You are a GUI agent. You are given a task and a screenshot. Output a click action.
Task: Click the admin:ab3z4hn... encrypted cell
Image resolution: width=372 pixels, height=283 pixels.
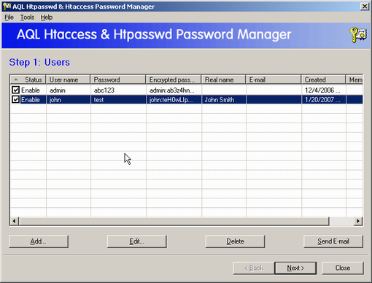point(174,90)
